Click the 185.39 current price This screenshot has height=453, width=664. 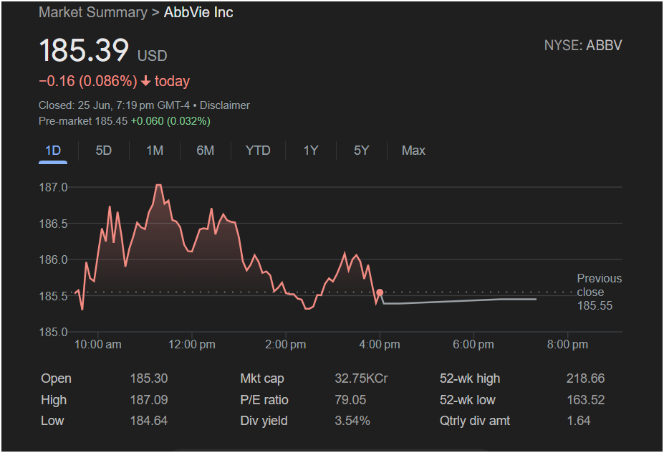coord(84,50)
